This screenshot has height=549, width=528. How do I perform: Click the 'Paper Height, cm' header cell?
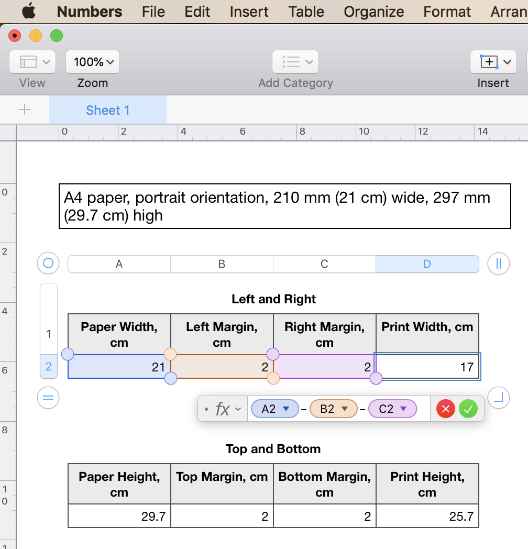coord(119,484)
